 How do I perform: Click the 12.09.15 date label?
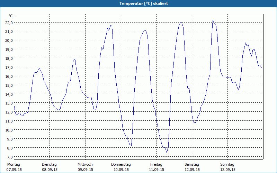coord(192,170)
